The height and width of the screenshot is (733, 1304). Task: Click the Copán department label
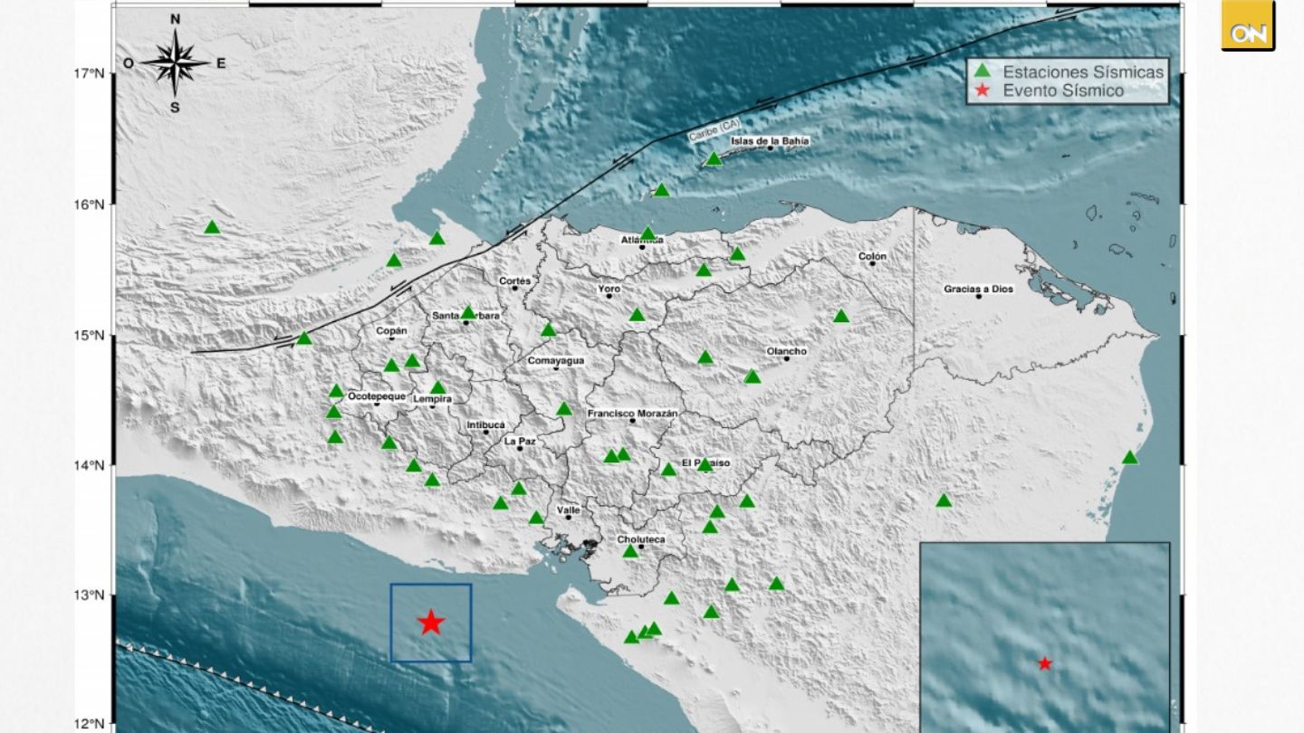[392, 332]
